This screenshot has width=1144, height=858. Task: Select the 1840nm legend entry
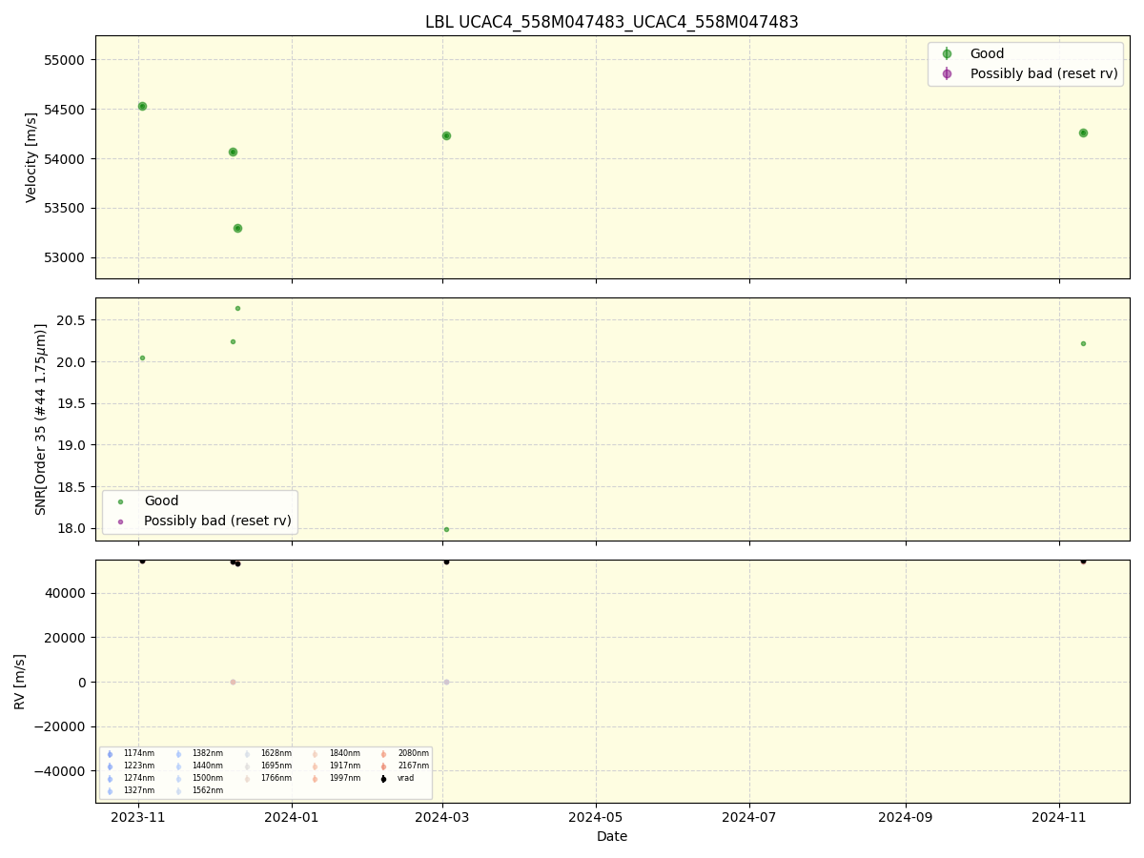[x=336, y=754]
